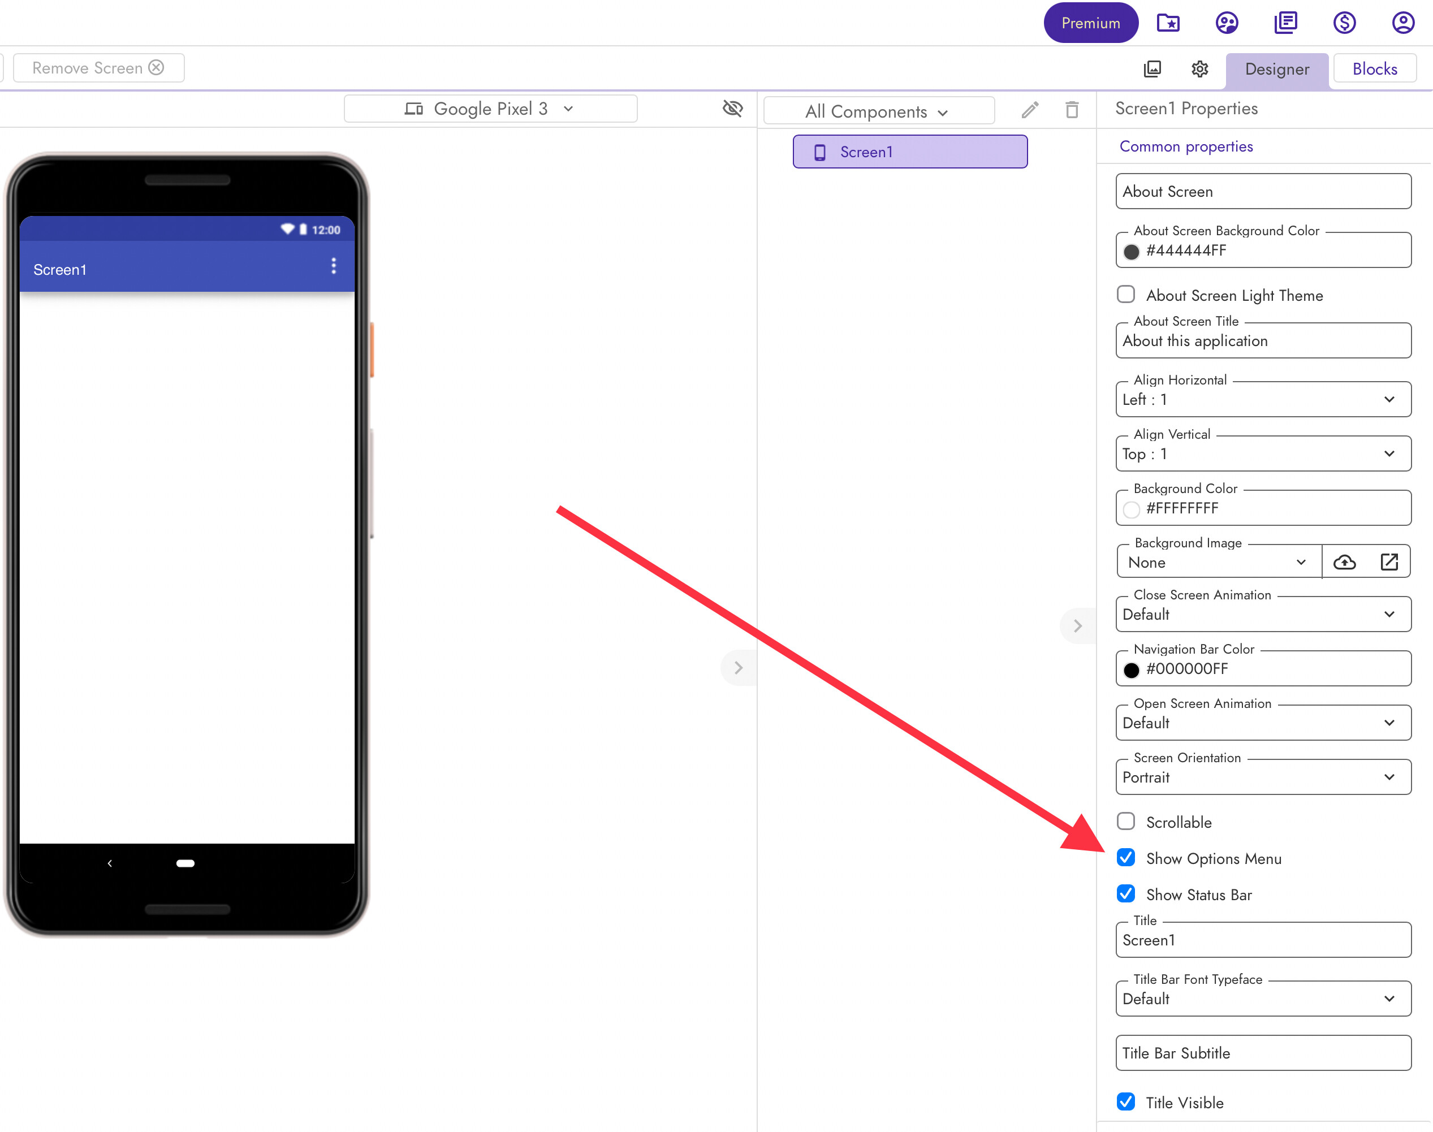Click the Remove Screen button
This screenshot has height=1132, width=1433.
[x=98, y=68]
